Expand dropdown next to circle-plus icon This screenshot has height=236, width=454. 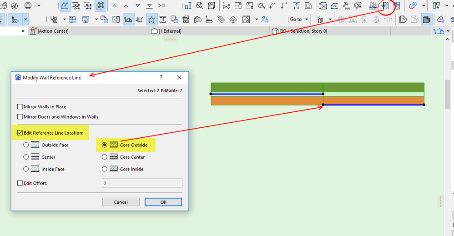pos(424,5)
